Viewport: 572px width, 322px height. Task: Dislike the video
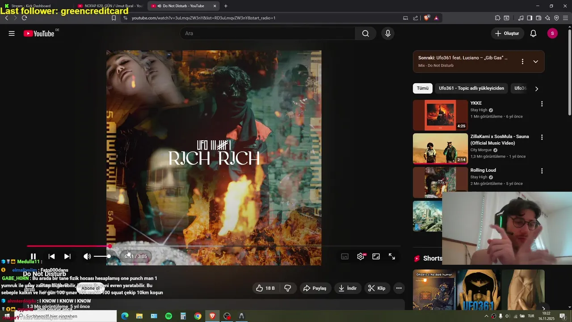(x=288, y=288)
